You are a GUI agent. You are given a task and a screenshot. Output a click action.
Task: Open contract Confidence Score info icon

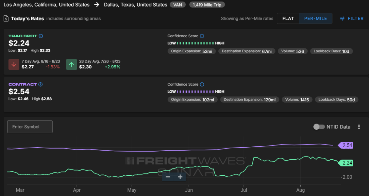(x=202, y=84)
